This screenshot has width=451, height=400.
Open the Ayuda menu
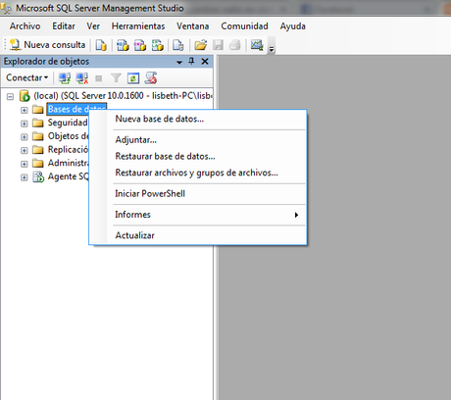(x=293, y=26)
